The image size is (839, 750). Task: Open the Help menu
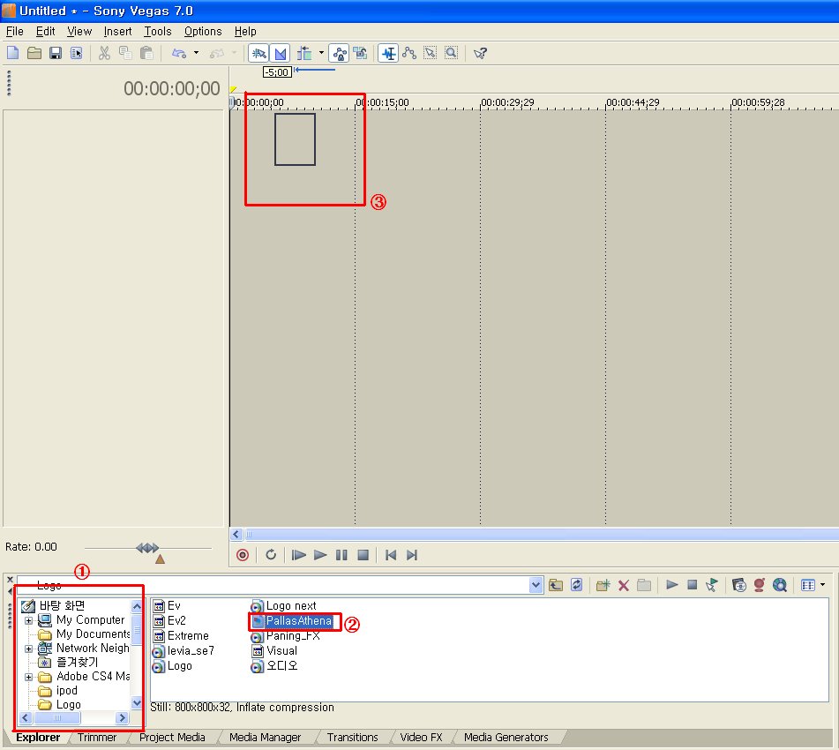(x=245, y=32)
